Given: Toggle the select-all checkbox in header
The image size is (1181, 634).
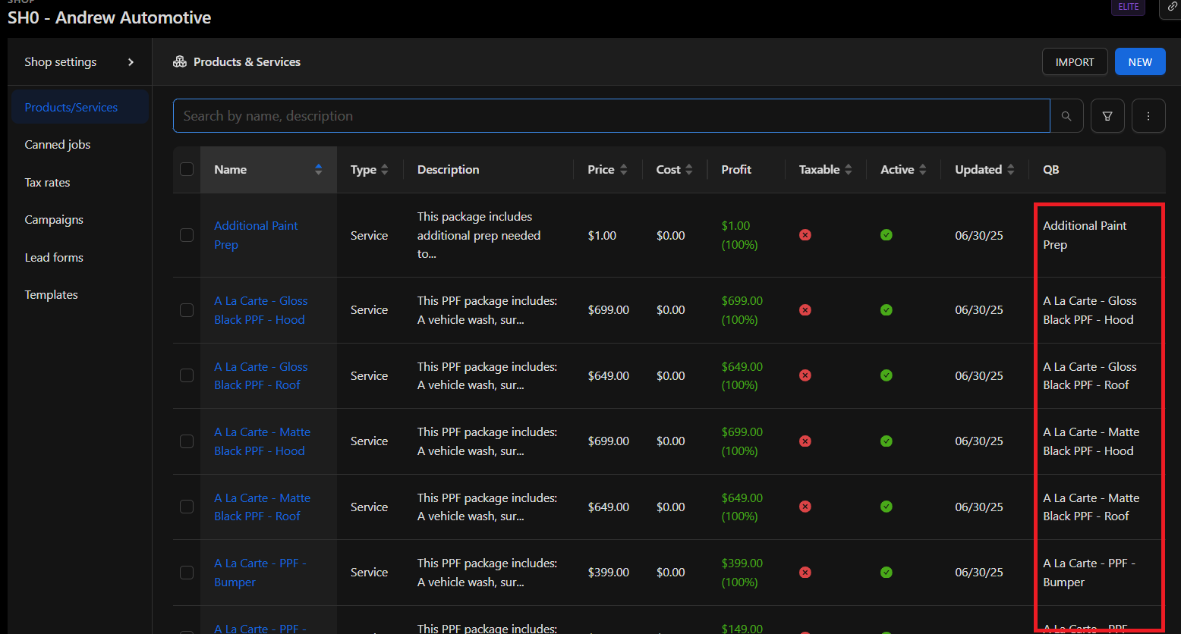Looking at the screenshot, I should (x=187, y=169).
